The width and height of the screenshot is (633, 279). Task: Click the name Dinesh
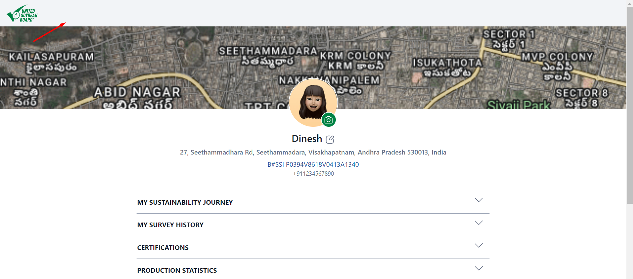pyautogui.click(x=307, y=139)
